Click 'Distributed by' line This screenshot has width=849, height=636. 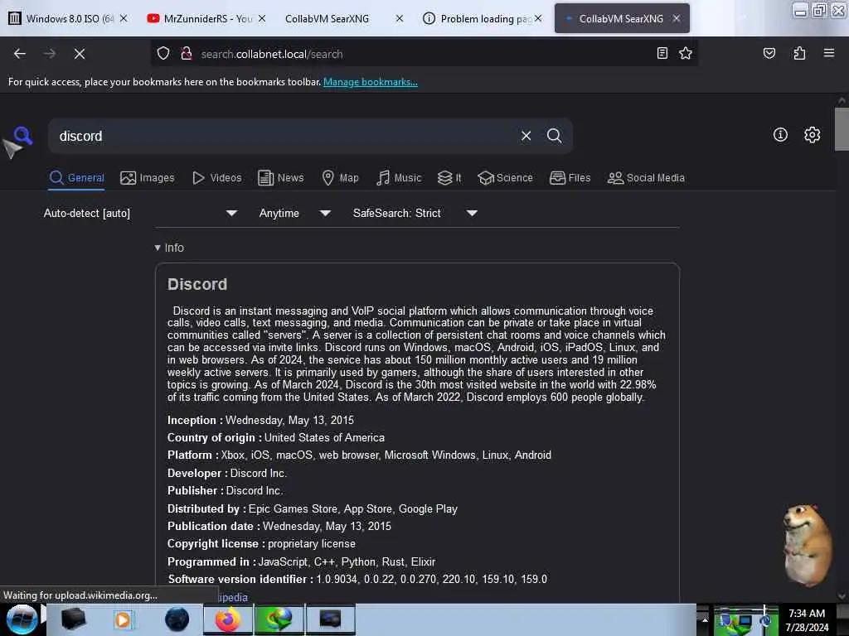[x=313, y=509]
